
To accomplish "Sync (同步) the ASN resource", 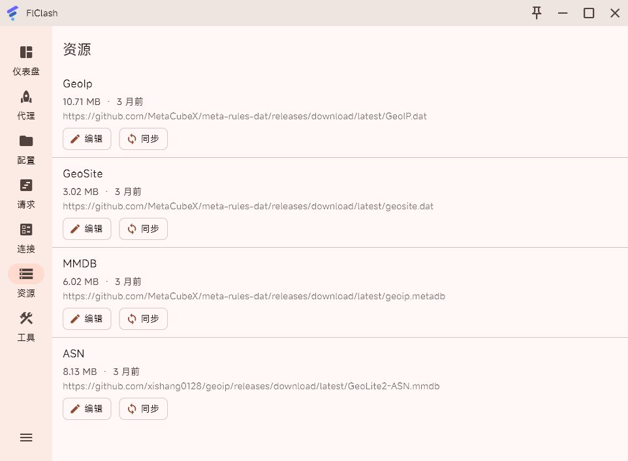I will click(143, 409).
